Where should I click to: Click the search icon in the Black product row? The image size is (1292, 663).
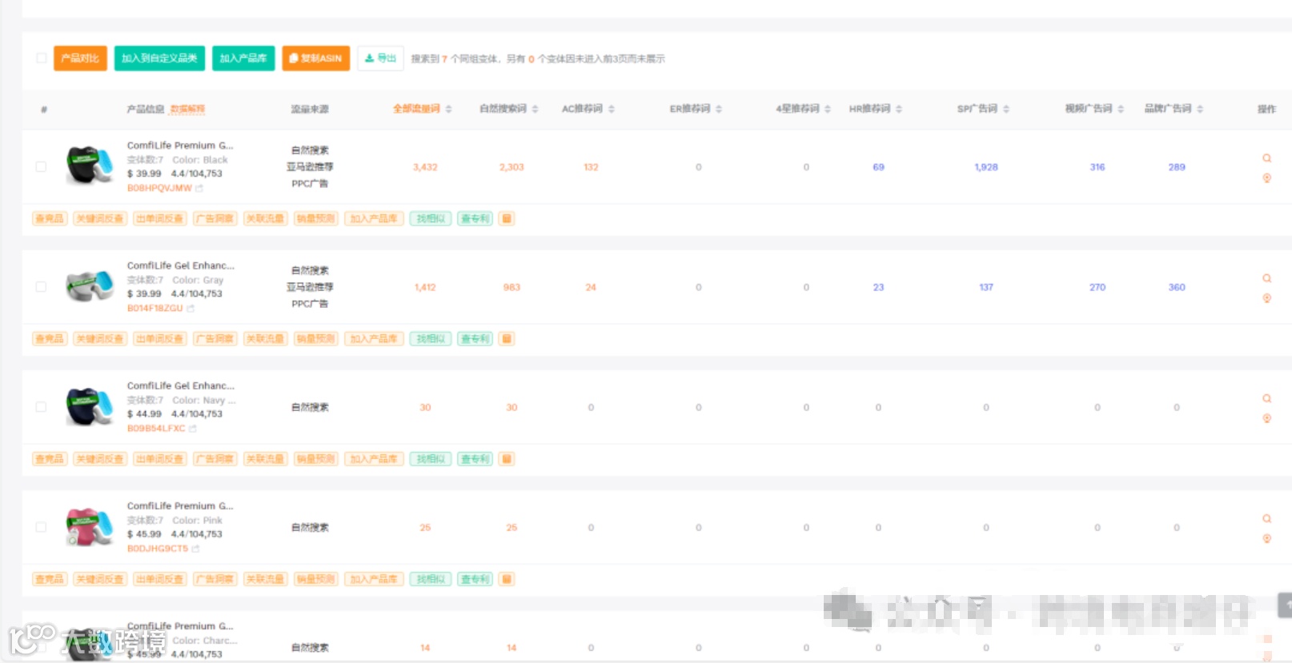[x=1266, y=158]
